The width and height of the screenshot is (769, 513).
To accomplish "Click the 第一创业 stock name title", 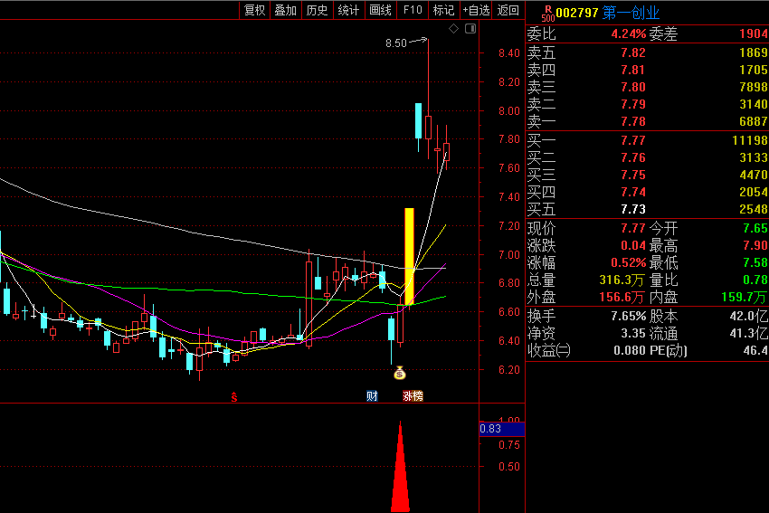I will 631,12.
